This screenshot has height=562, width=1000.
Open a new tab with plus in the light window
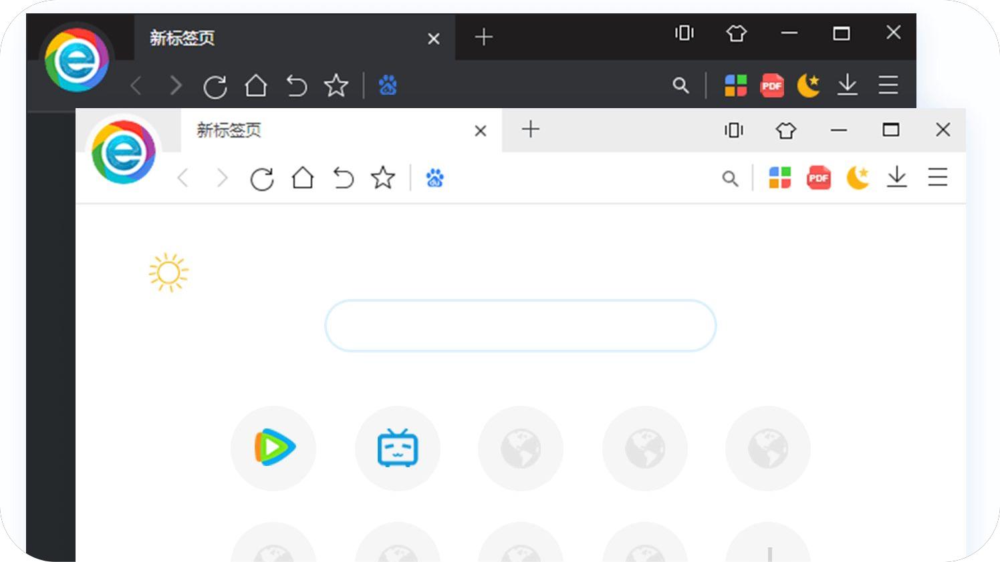point(531,129)
